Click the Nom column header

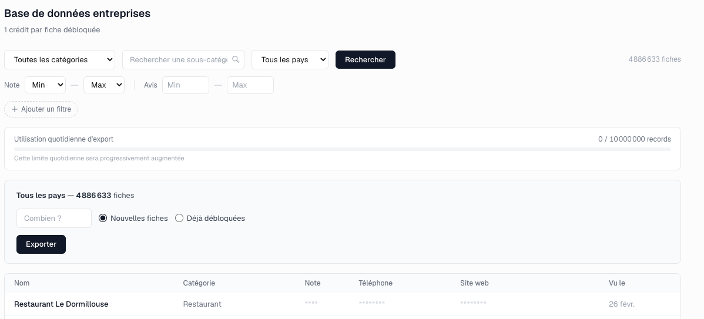point(22,283)
